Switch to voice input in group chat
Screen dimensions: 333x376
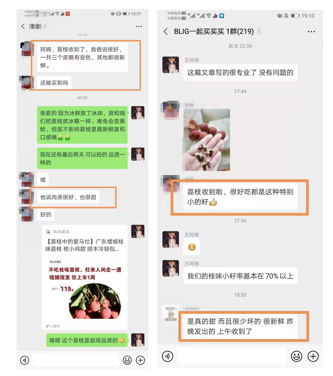click(x=167, y=356)
